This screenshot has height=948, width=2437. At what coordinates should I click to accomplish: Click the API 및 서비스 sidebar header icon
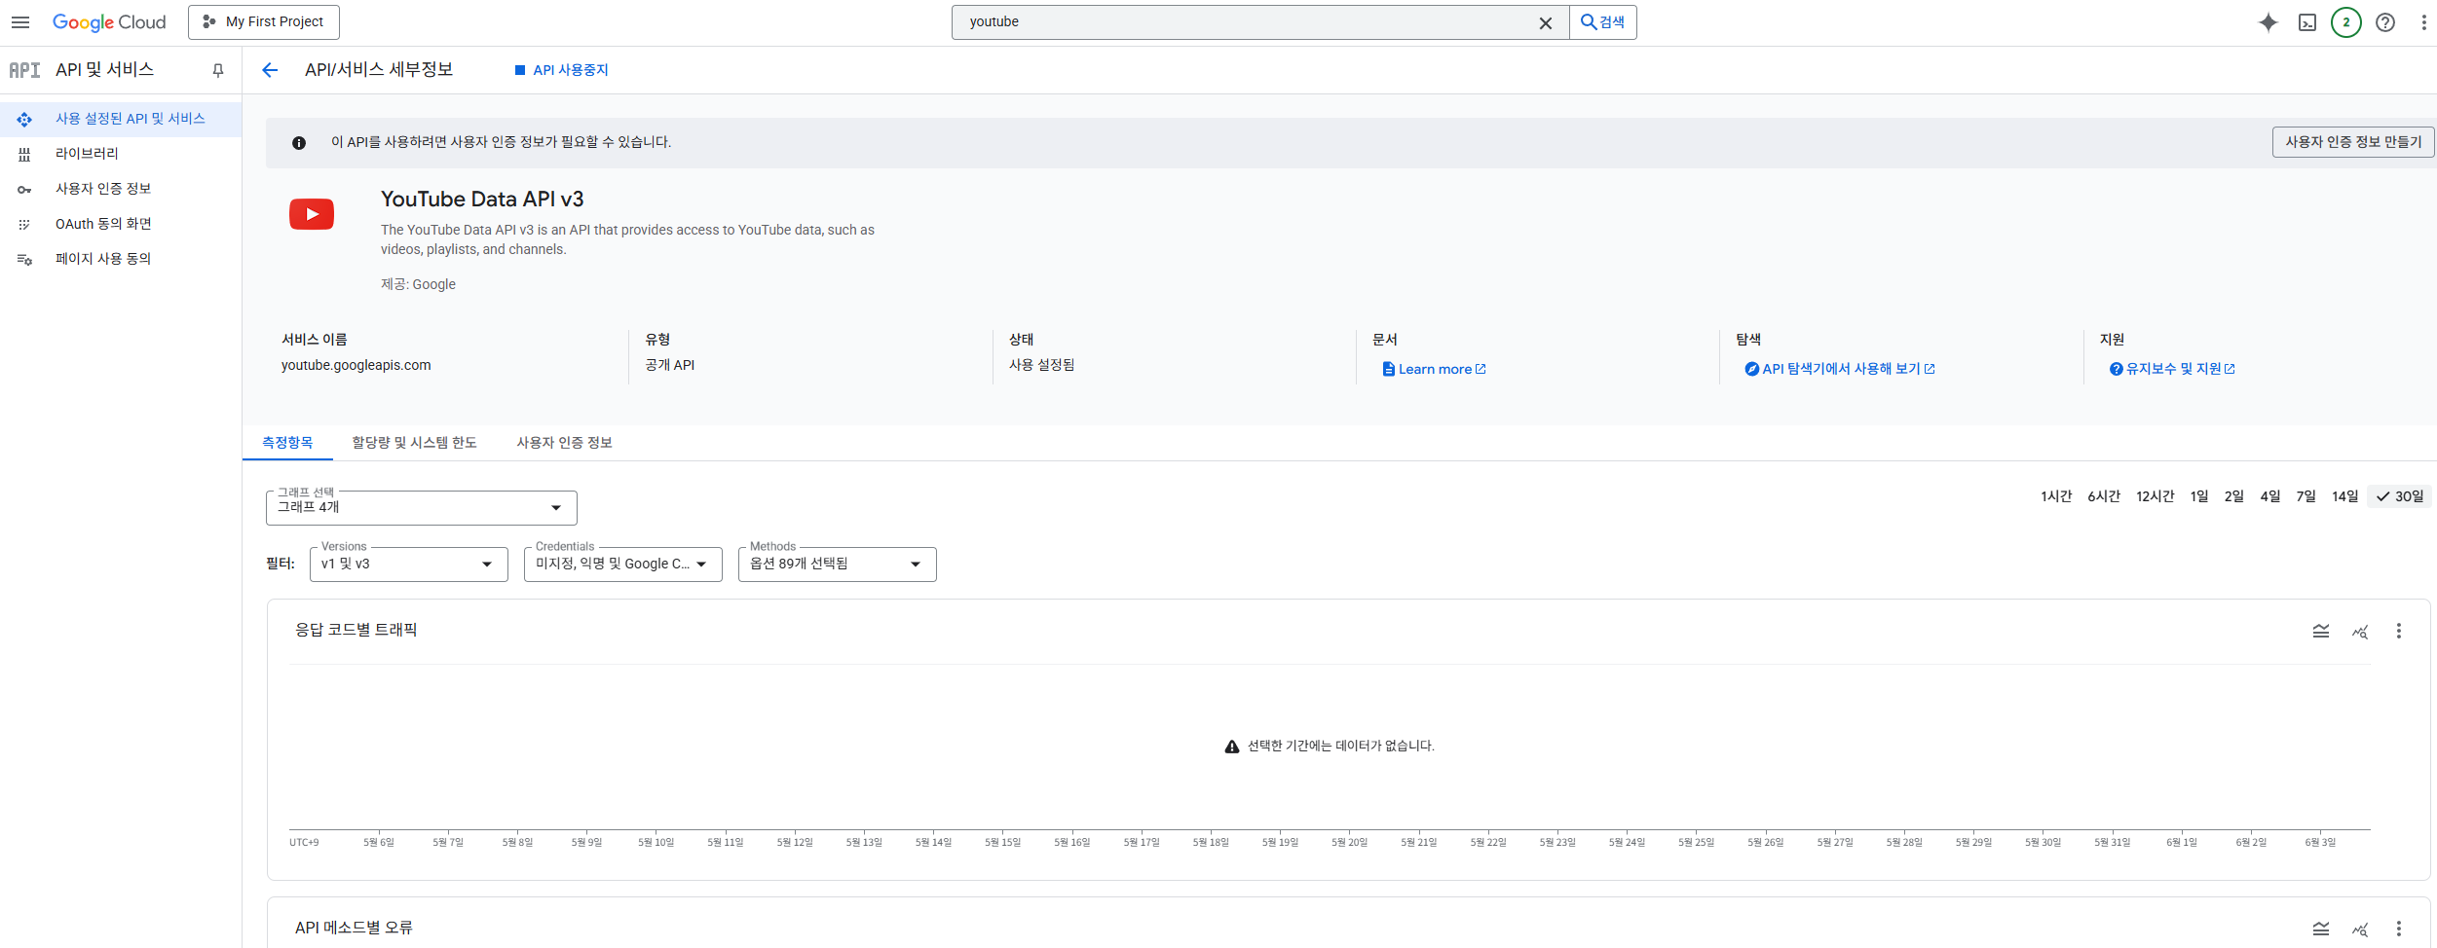click(24, 70)
